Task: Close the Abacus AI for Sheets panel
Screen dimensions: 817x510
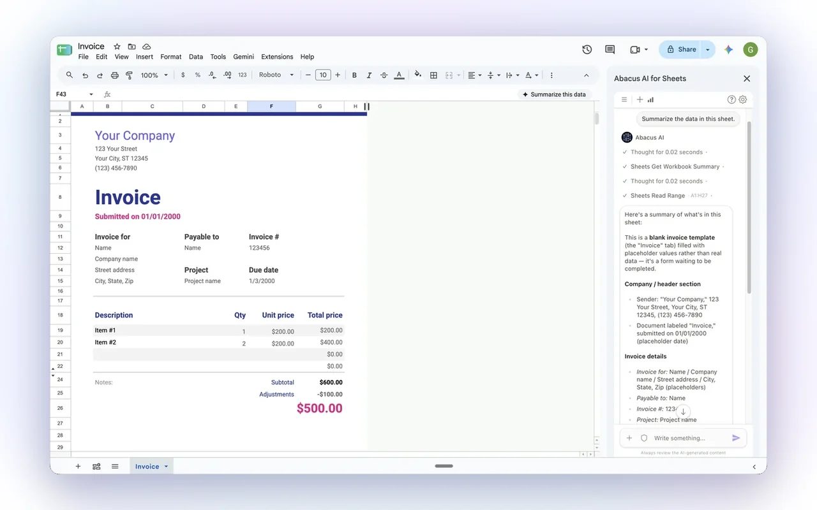Action: coord(747,78)
